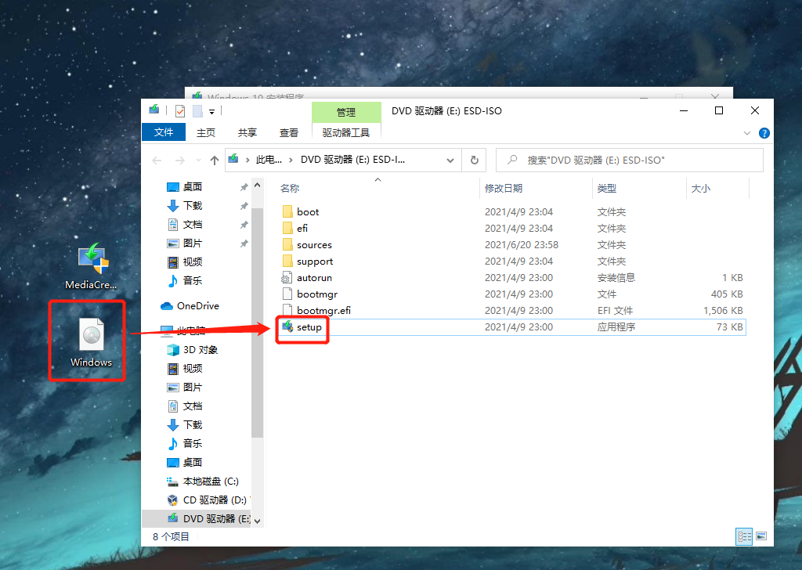Switch to large icons view layout
Image resolution: width=802 pixels, height=570 pixels.
tap(761, 536)
